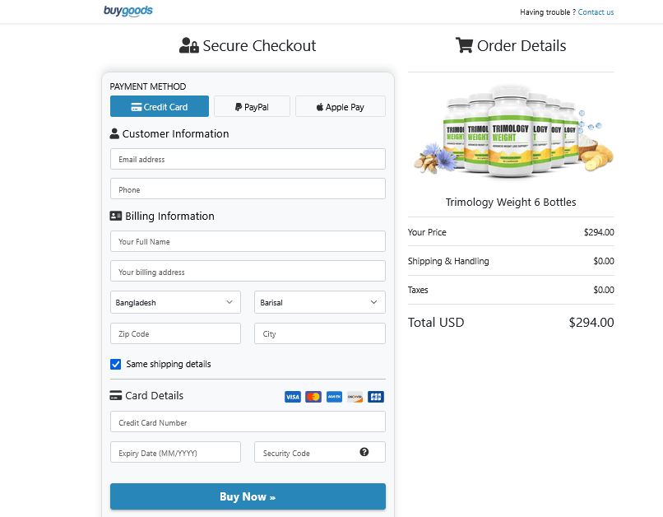
Task: Click the Buy Now button
Action: [248, 496]
